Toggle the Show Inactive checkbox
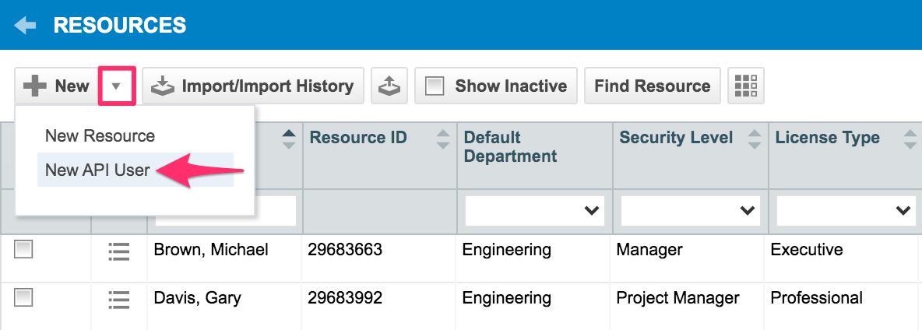The image size is (922, 330). click(435, 86)
